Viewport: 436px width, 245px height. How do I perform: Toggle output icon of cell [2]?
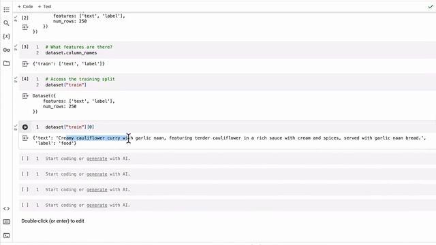(25, 27)
